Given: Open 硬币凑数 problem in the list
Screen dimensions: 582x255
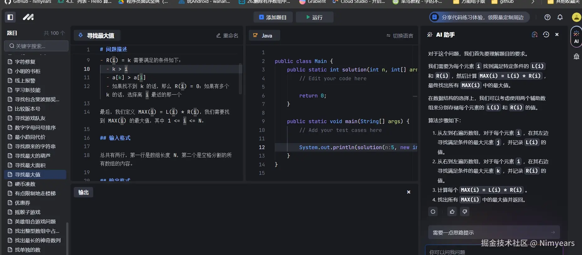Looking at the screenshot, I should 25,184.
